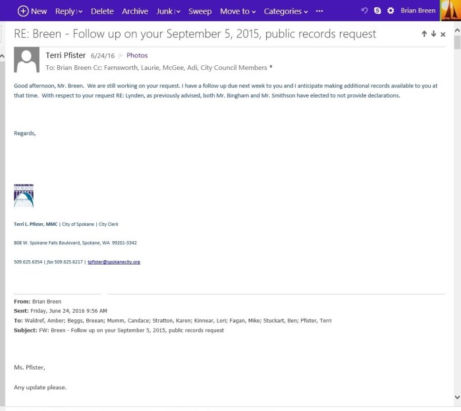Open the Categories dropdown
The height and width of the screenshot is (411, 461).
286,11
